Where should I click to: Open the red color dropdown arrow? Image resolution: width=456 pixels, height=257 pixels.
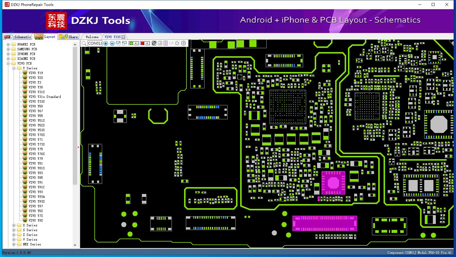[x=147, y=43]
